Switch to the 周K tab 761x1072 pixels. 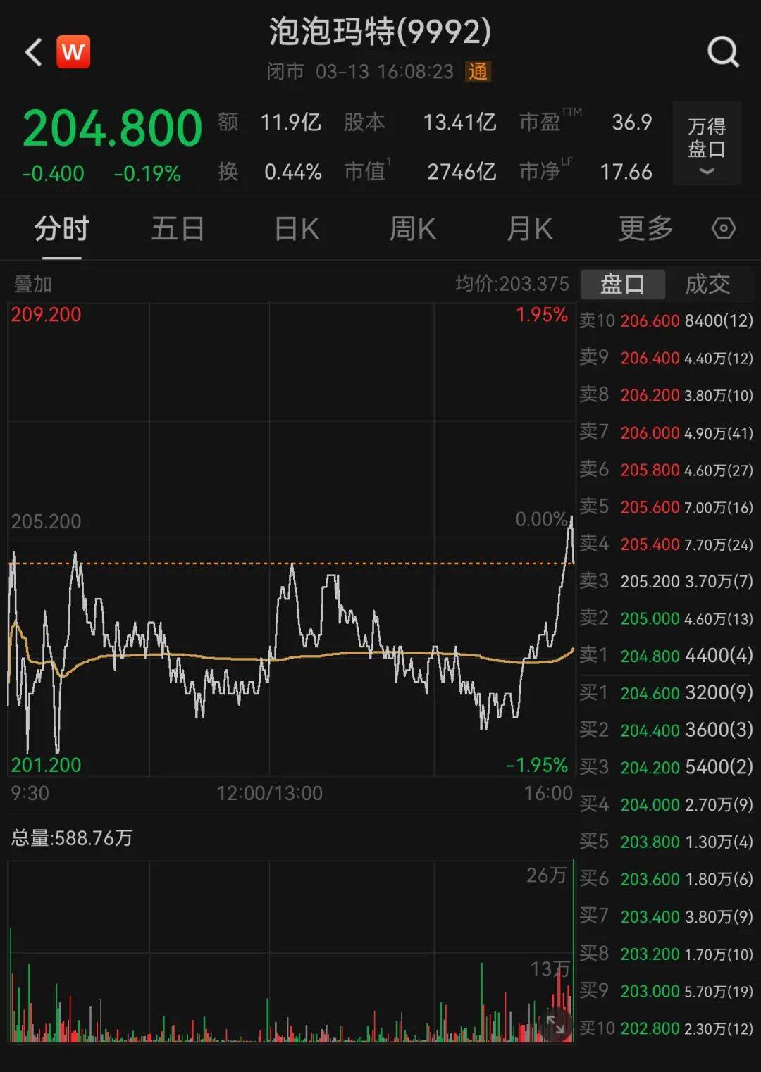tap(412, 228)
